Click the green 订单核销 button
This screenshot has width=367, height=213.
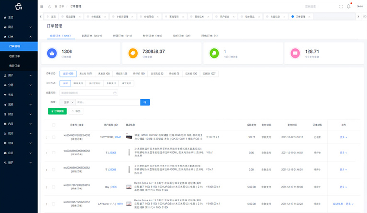tap(58, 111)
